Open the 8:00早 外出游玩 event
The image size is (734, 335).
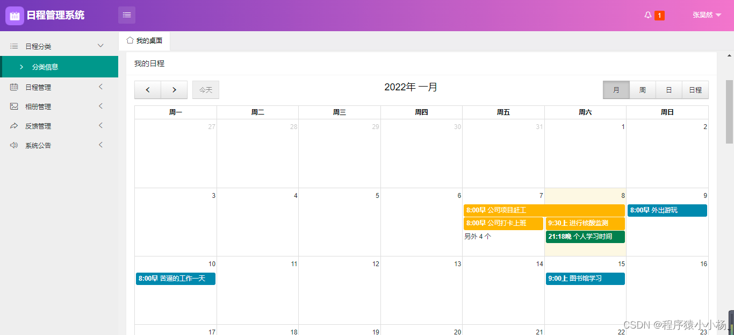[x=667, y=210]
